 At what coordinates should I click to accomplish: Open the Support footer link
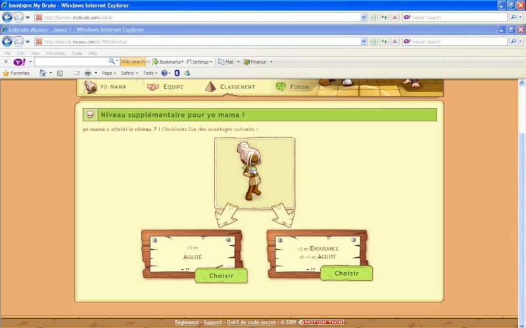pyautogui.click(x=212, y=322)
